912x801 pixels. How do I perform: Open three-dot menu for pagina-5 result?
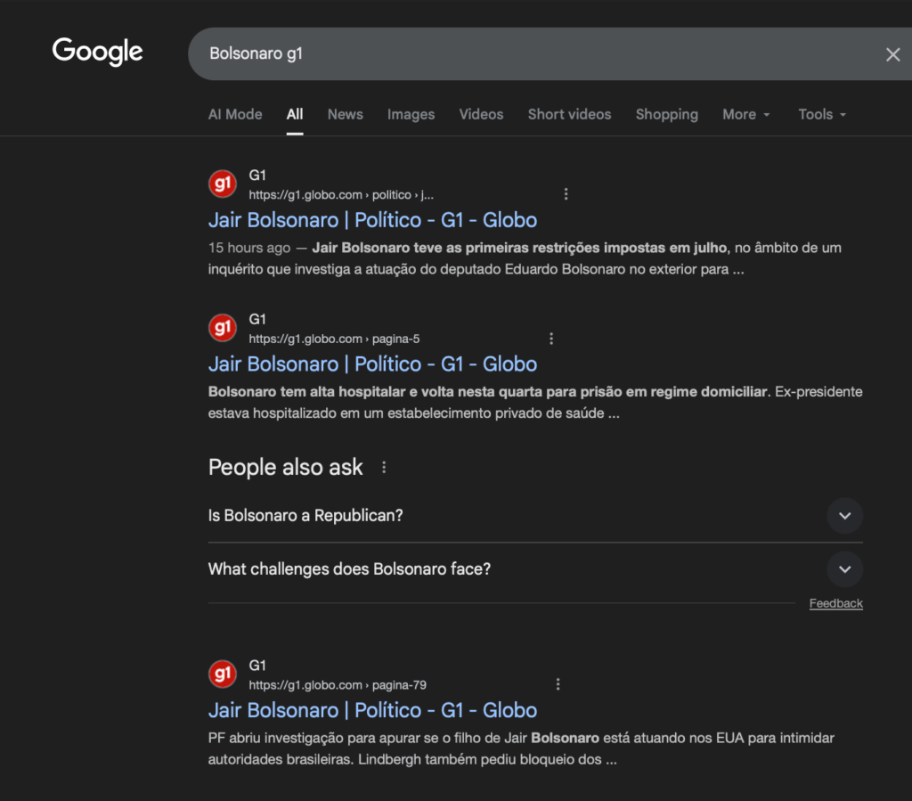pos(551,339)
